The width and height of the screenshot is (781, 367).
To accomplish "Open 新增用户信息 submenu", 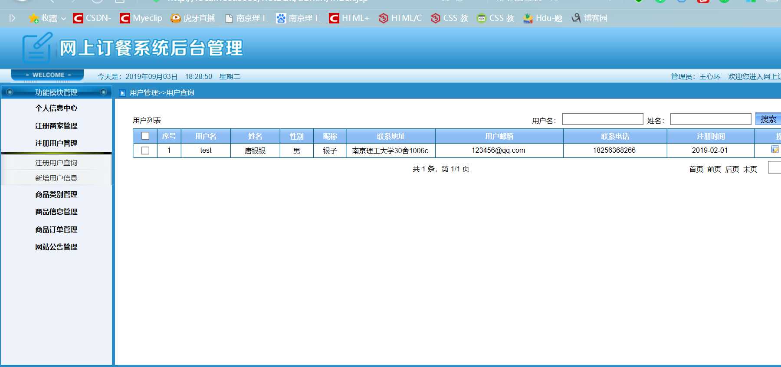I will click(x=56, y=178).
